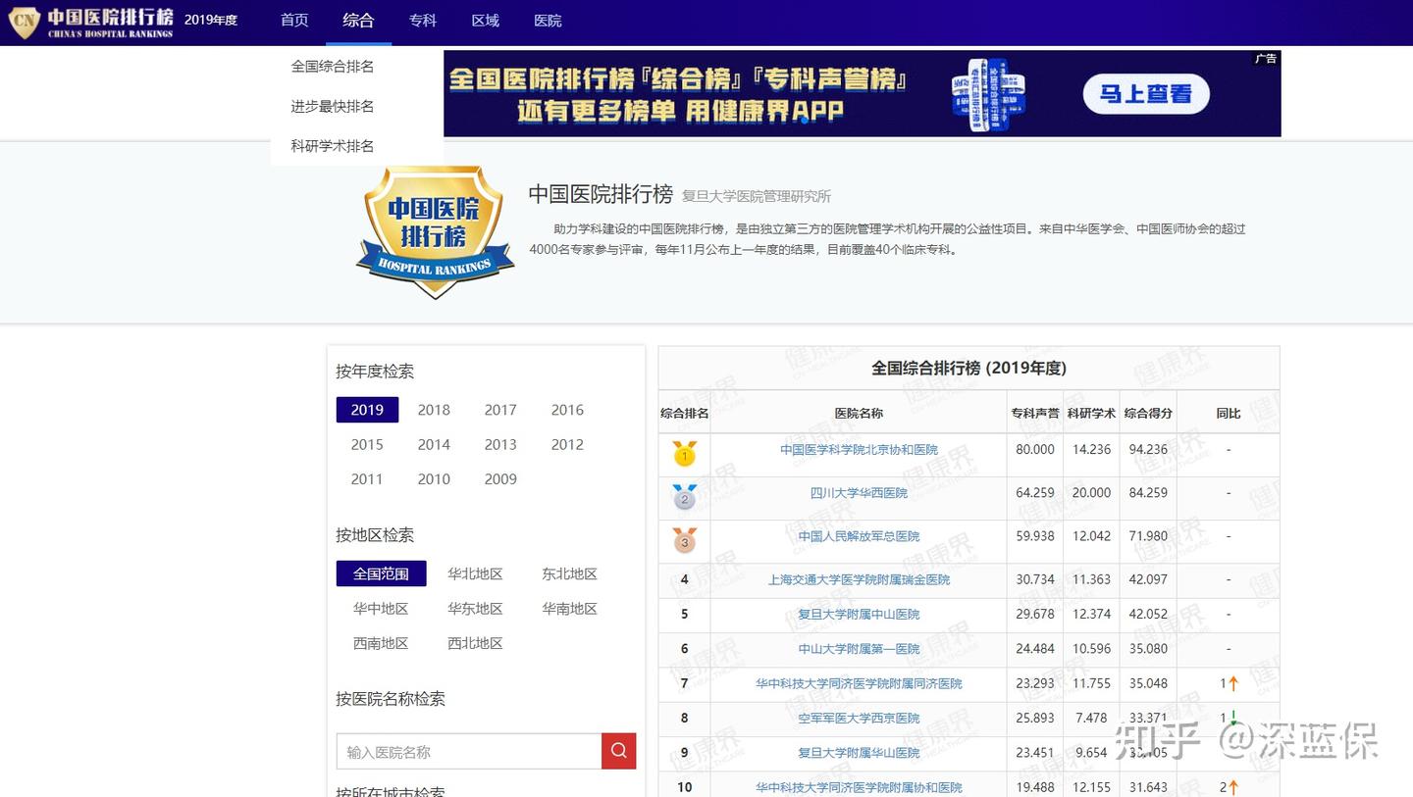Click the 按医院名称检索 section heading
Screen dimensions: 1413x797
tap(391, 699)
